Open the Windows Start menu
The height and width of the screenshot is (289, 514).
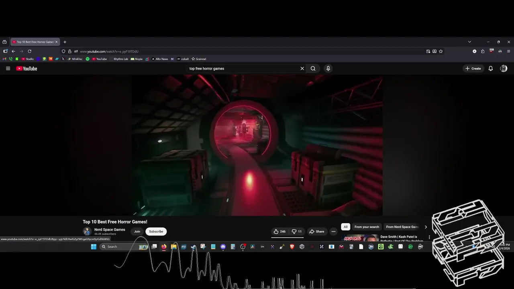[94, 247]
